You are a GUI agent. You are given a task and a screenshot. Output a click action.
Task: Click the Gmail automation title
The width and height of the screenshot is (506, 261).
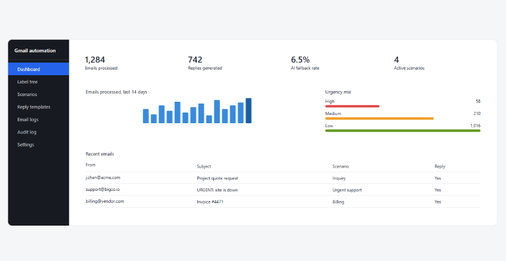click(35, 51)
